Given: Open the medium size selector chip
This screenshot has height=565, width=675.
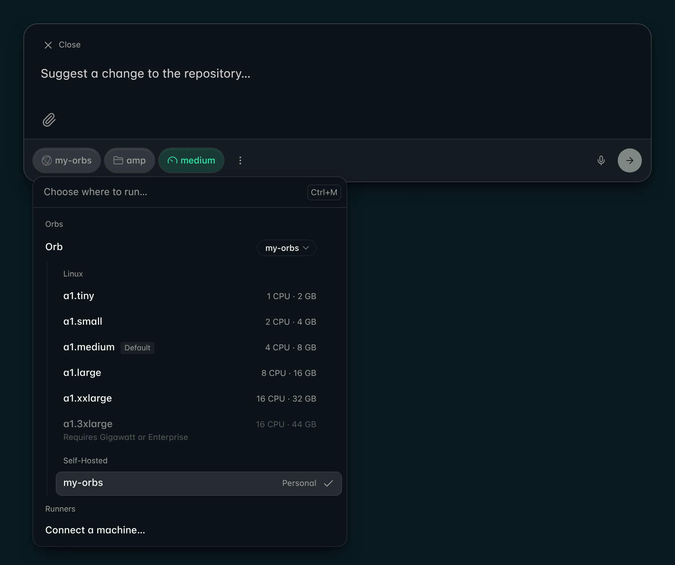Looking at the screenshot, I should coord(191,160).
